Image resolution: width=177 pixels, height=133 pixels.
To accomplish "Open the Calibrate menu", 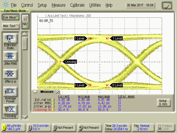I will [x=77, y=5].
